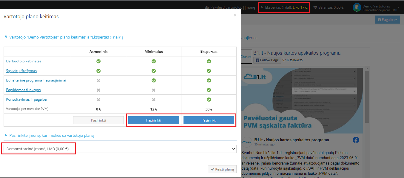
Task: Click the Balansas heart icon in top bar
Action: tap(315, 7)
